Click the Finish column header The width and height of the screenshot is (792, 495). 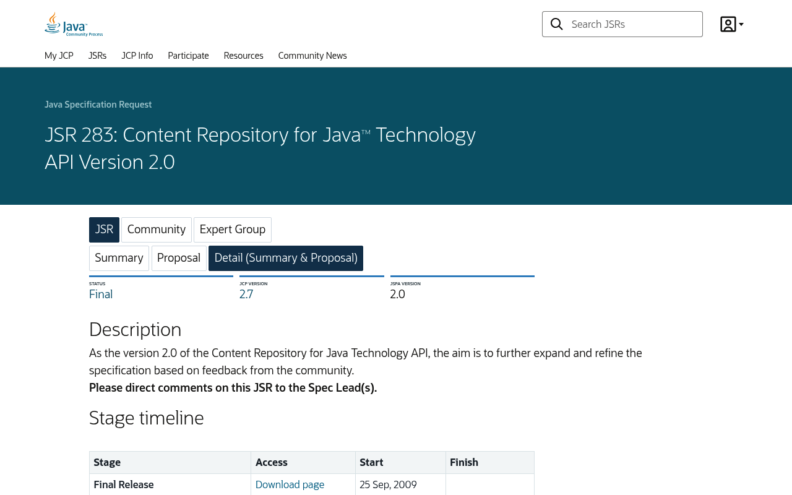(490, 463)
